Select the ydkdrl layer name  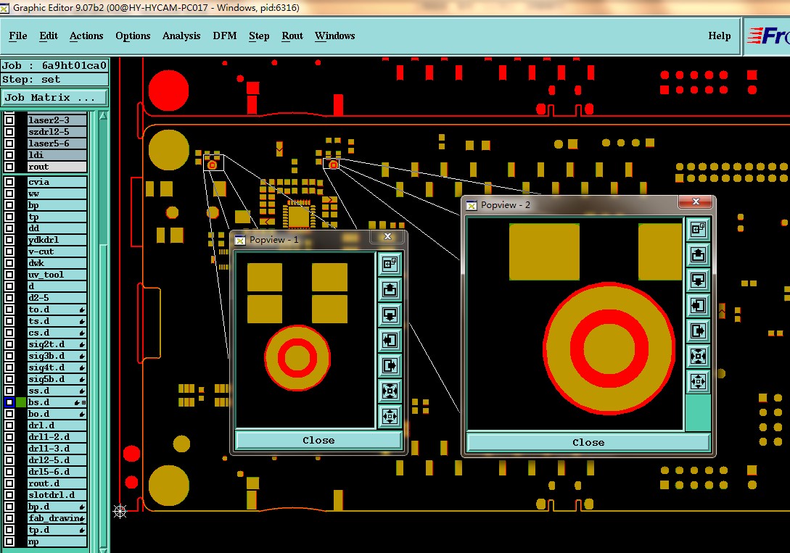click(57, 240)
